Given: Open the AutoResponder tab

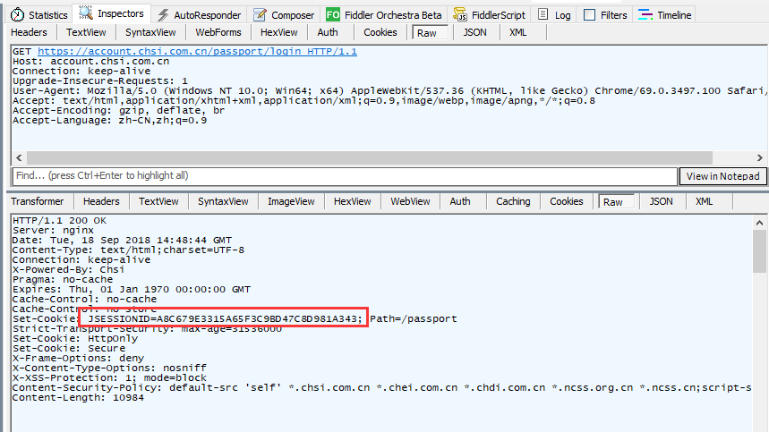Looking at the screenshot, I should [x=200, y=15].
